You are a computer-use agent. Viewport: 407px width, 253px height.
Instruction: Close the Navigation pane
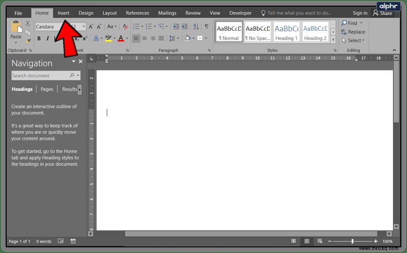tap(81, 61)
